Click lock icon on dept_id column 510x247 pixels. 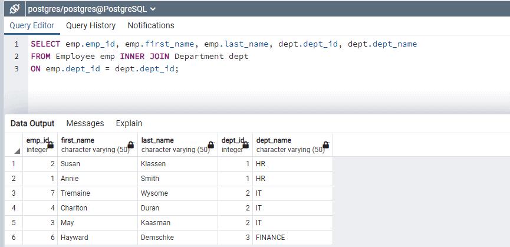click(x=245, y=145)
